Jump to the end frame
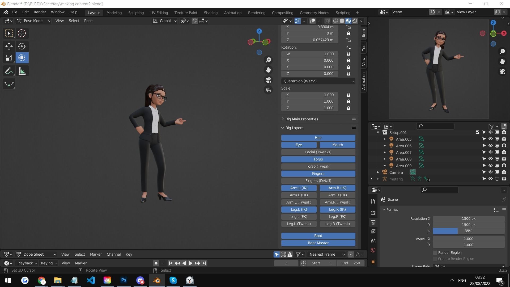510x287 pixels. [204, 263]
